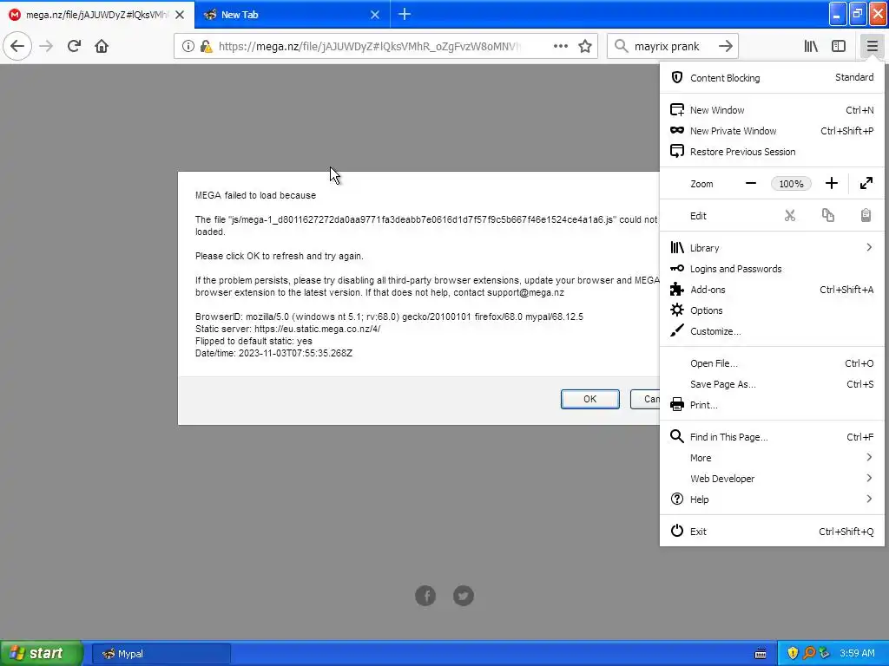Screen dimensions: 889x666
Task: Click the 3:59 AM clock
Action: (x=857, y=653)
